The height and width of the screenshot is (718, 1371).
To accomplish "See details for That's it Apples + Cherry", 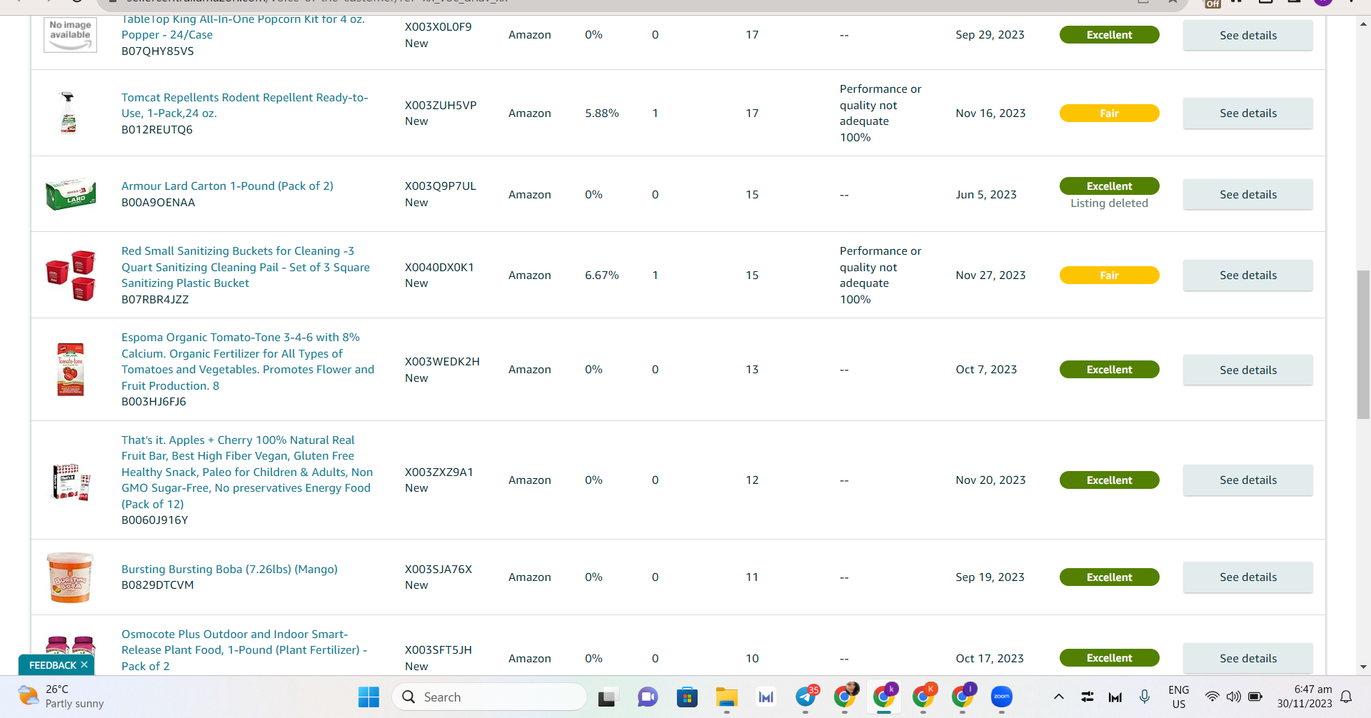I will 1247,480.
